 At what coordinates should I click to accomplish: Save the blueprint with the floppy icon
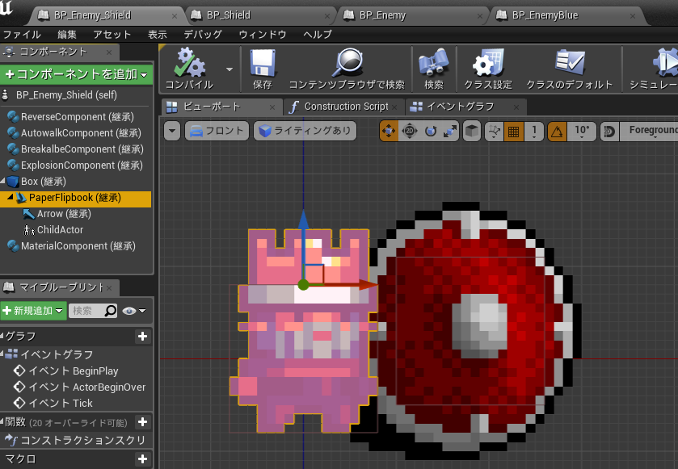[263, 63]
